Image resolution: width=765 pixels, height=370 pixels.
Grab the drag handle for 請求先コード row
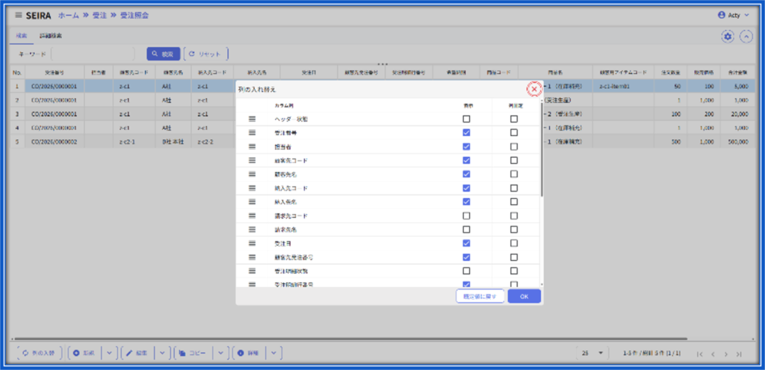pos(253,216)
